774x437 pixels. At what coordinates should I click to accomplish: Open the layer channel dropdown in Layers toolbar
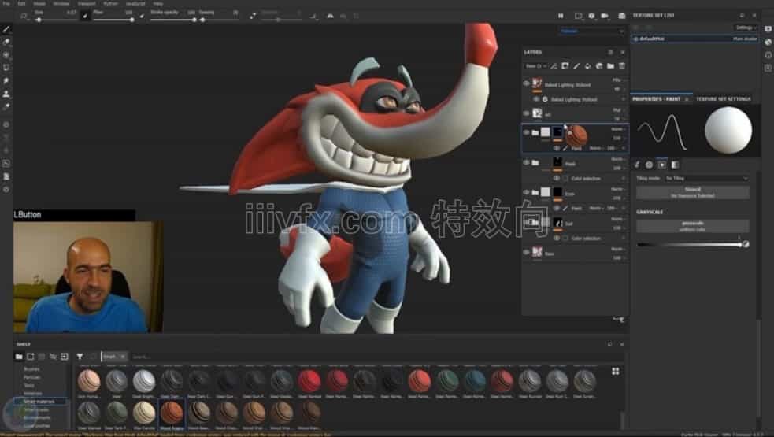[536, 66]
